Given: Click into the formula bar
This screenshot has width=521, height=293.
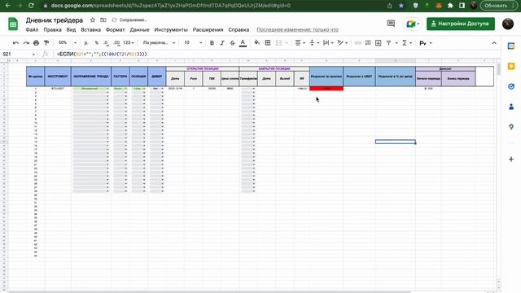Looking at the screenshot, I should [276, 55].
